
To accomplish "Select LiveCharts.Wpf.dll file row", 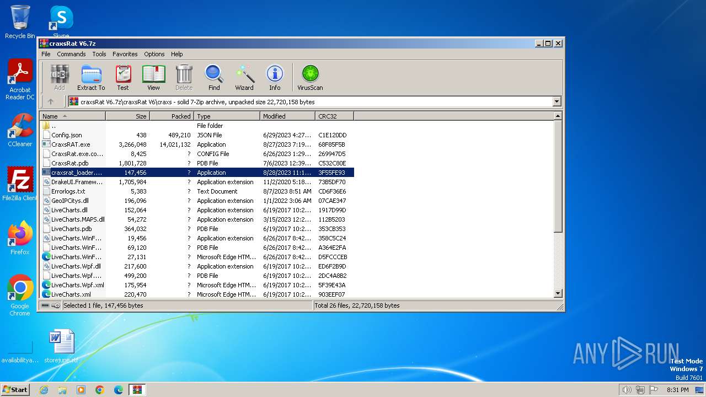I will [x=197, y=266].
